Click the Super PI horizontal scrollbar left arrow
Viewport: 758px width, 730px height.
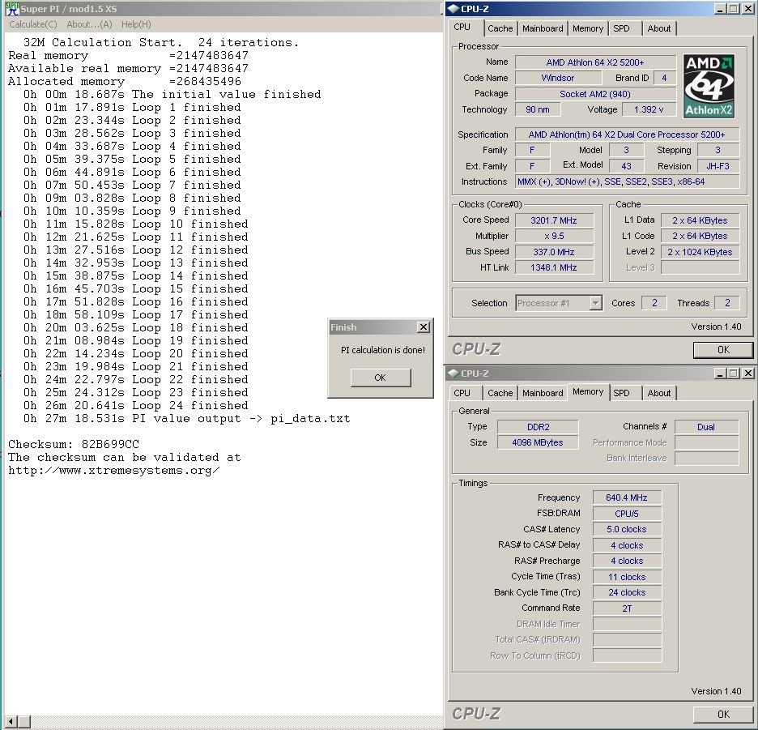click(11, 720)
